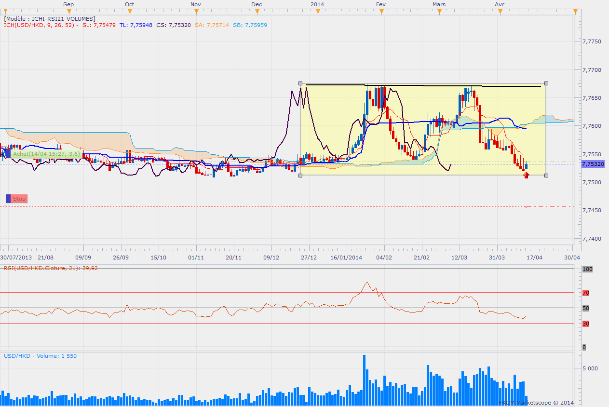Click the 09/09 date axis label
609x407 pixels.
83,258
